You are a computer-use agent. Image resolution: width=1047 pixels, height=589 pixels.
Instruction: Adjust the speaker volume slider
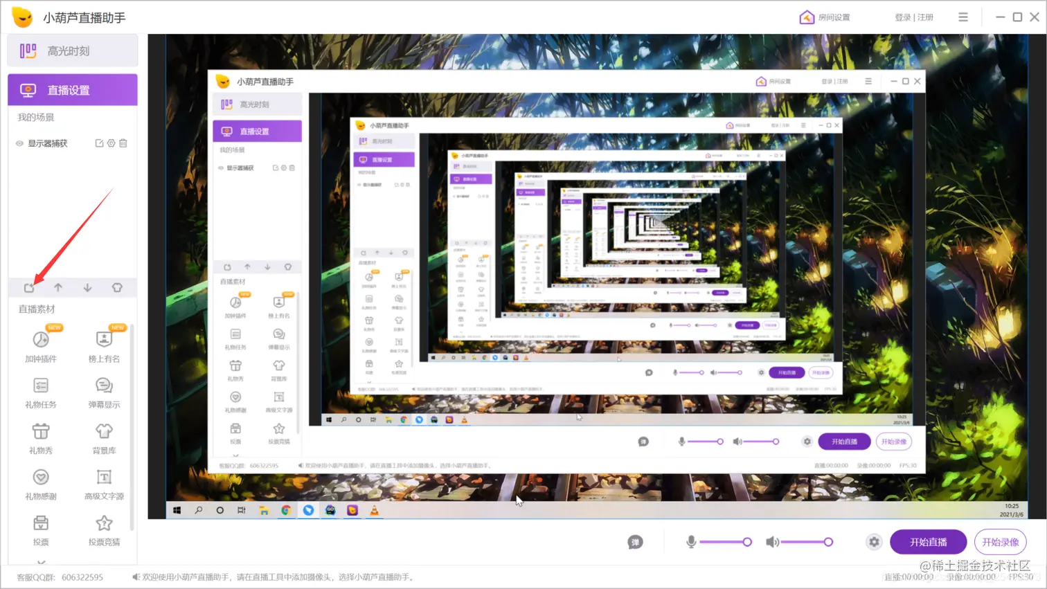[x=807, y=542]
